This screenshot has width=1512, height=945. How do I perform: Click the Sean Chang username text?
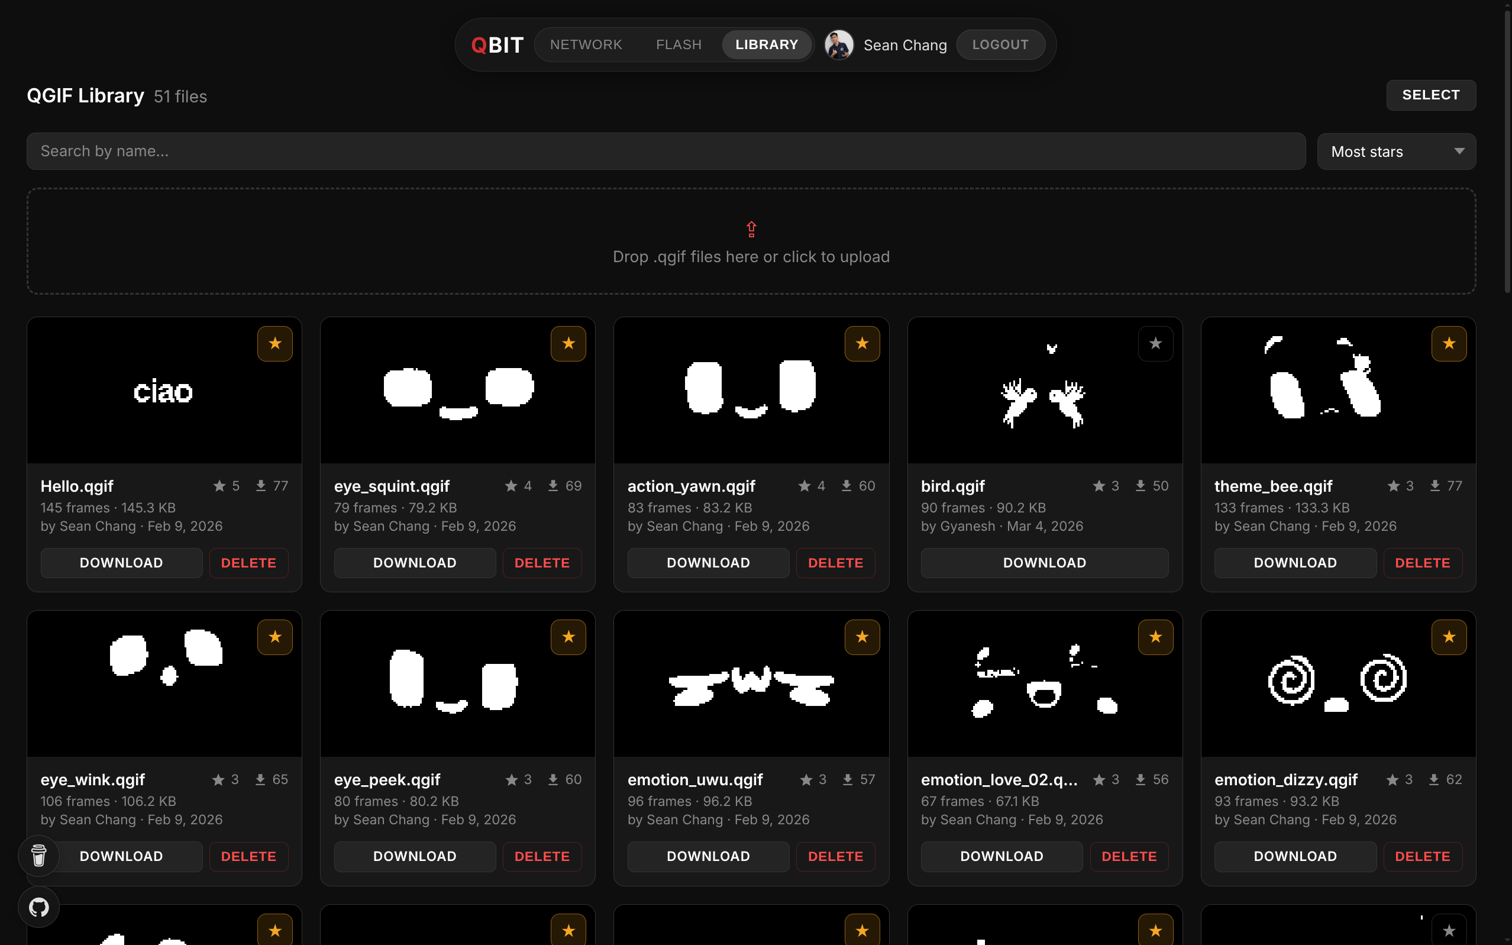[904, 45]
